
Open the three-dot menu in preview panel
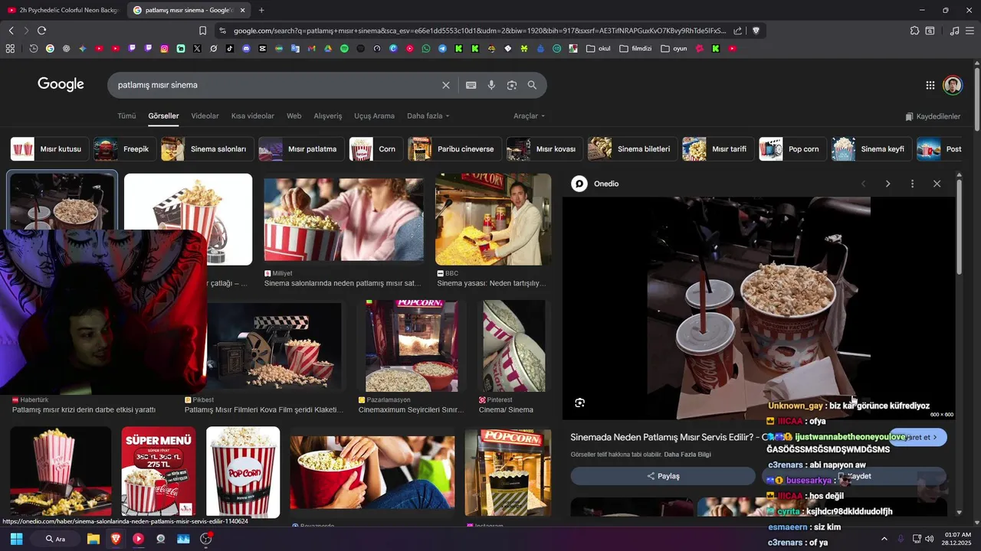pyautogui.click(x=912, y=184)
